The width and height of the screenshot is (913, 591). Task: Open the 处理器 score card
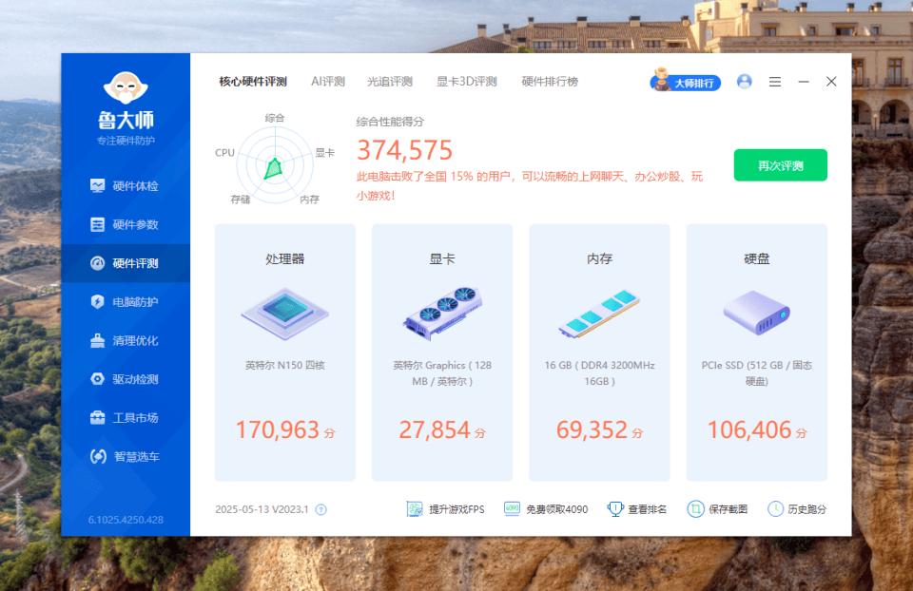pyautogui.click(x=285, y=353)
